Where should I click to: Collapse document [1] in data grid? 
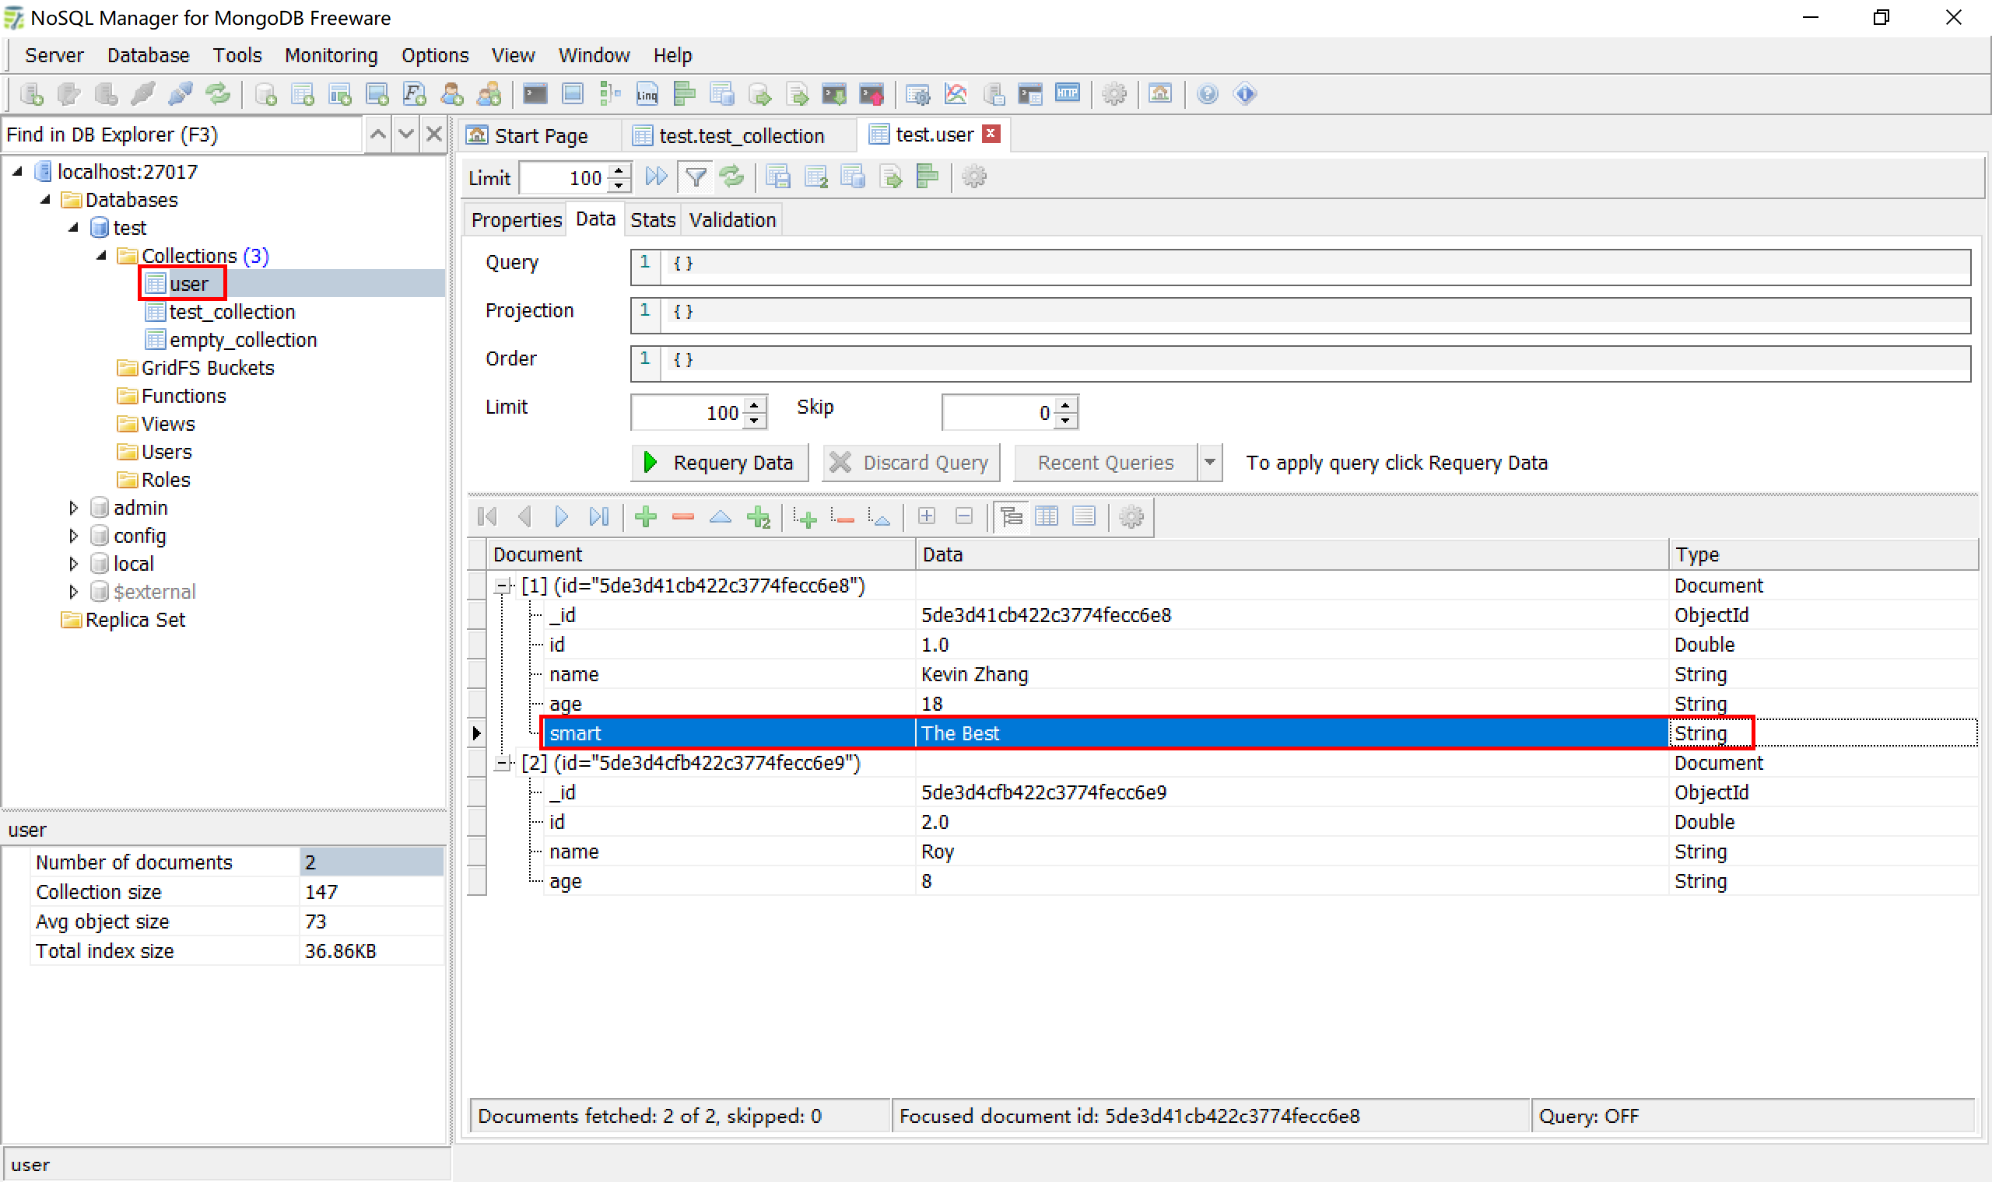502,586
